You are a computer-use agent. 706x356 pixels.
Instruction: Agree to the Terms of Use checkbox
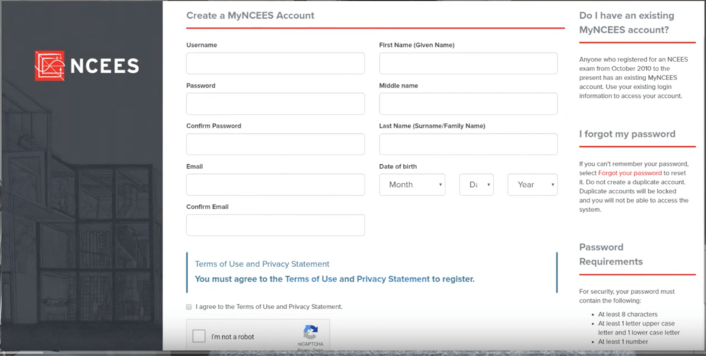click(189, 307)
